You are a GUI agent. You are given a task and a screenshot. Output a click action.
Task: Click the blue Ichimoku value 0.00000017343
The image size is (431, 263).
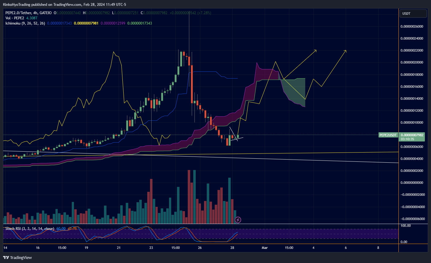pos(60,23)
